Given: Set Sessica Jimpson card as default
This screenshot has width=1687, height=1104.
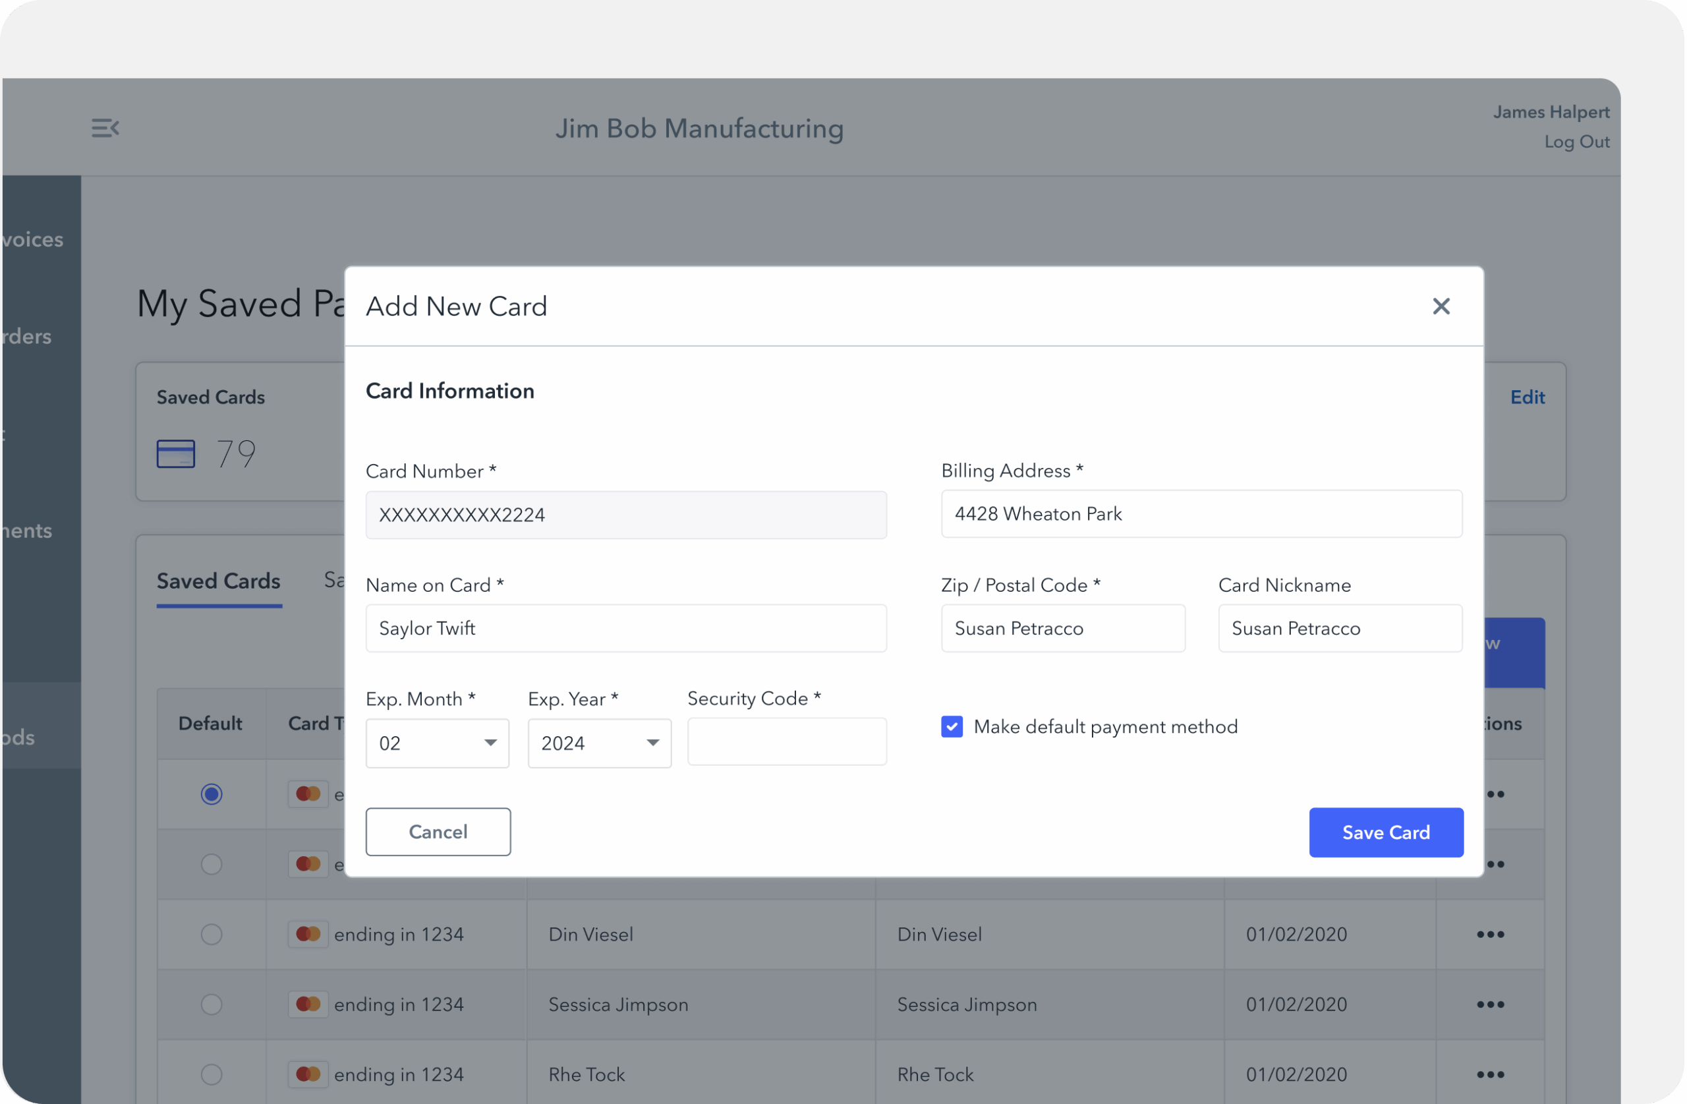Looking at the screenshot, I should tap(212, 1004).
